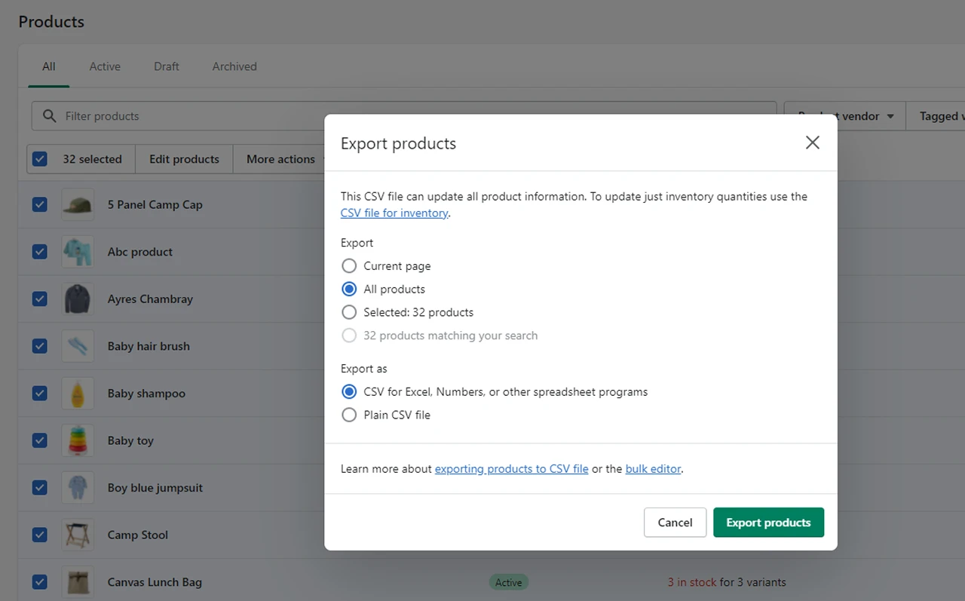The width and height of the screenshot is (965, 601).
Task: Click the Boy blue jumpsuit thumbnail
Action: [x=78, y=488]
